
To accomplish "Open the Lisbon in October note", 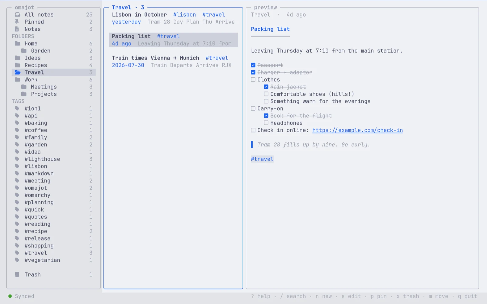I will (173, 18).
